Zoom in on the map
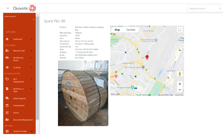The image size is (223, 139). pyautogui.click(x=180, y=84)
